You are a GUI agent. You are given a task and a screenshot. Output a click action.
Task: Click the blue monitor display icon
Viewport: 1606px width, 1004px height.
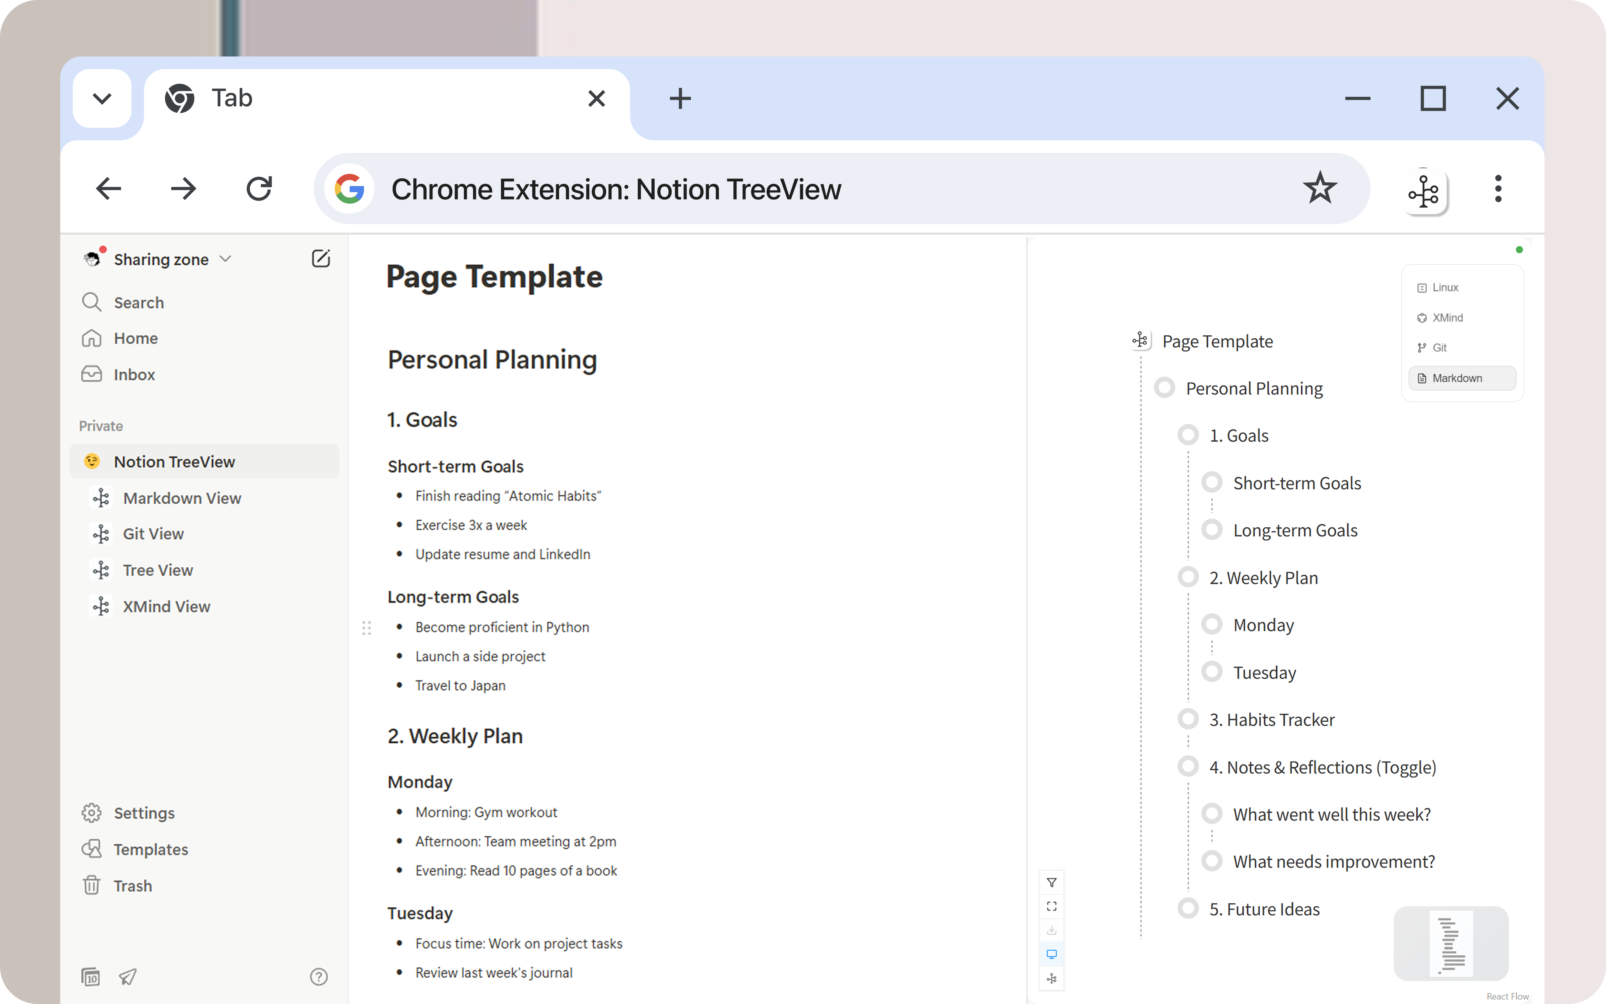pyautogui.click(x=1051, y=954)
